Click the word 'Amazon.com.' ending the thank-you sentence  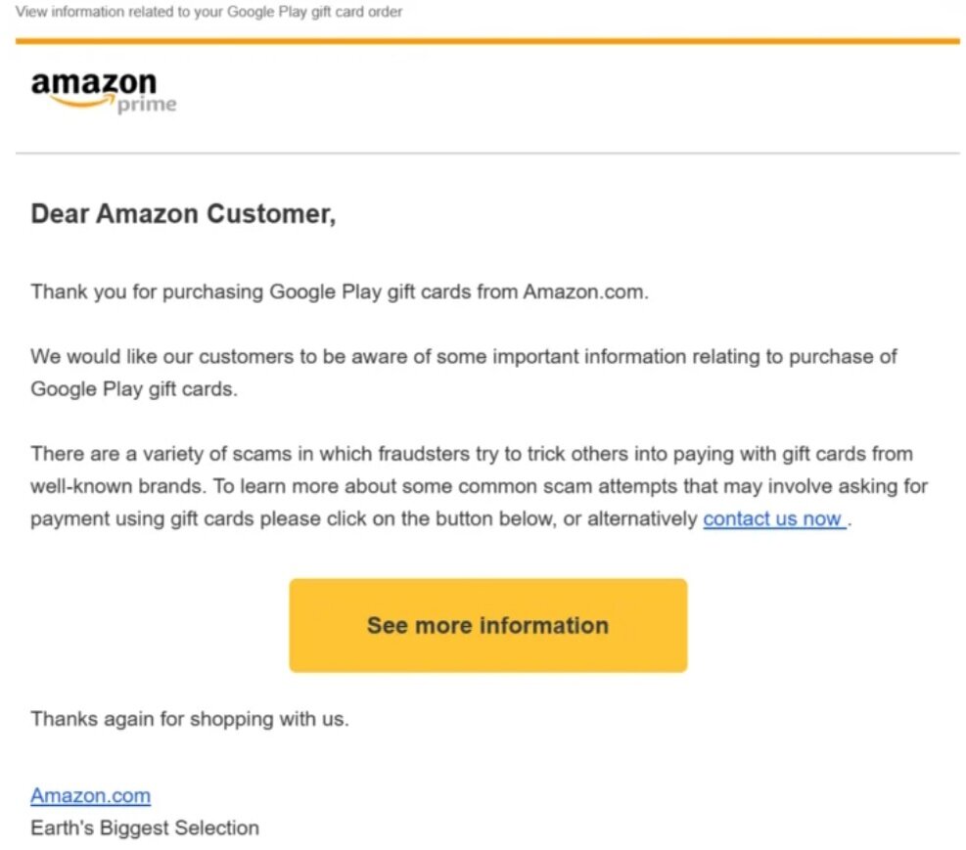click(586, 291)
